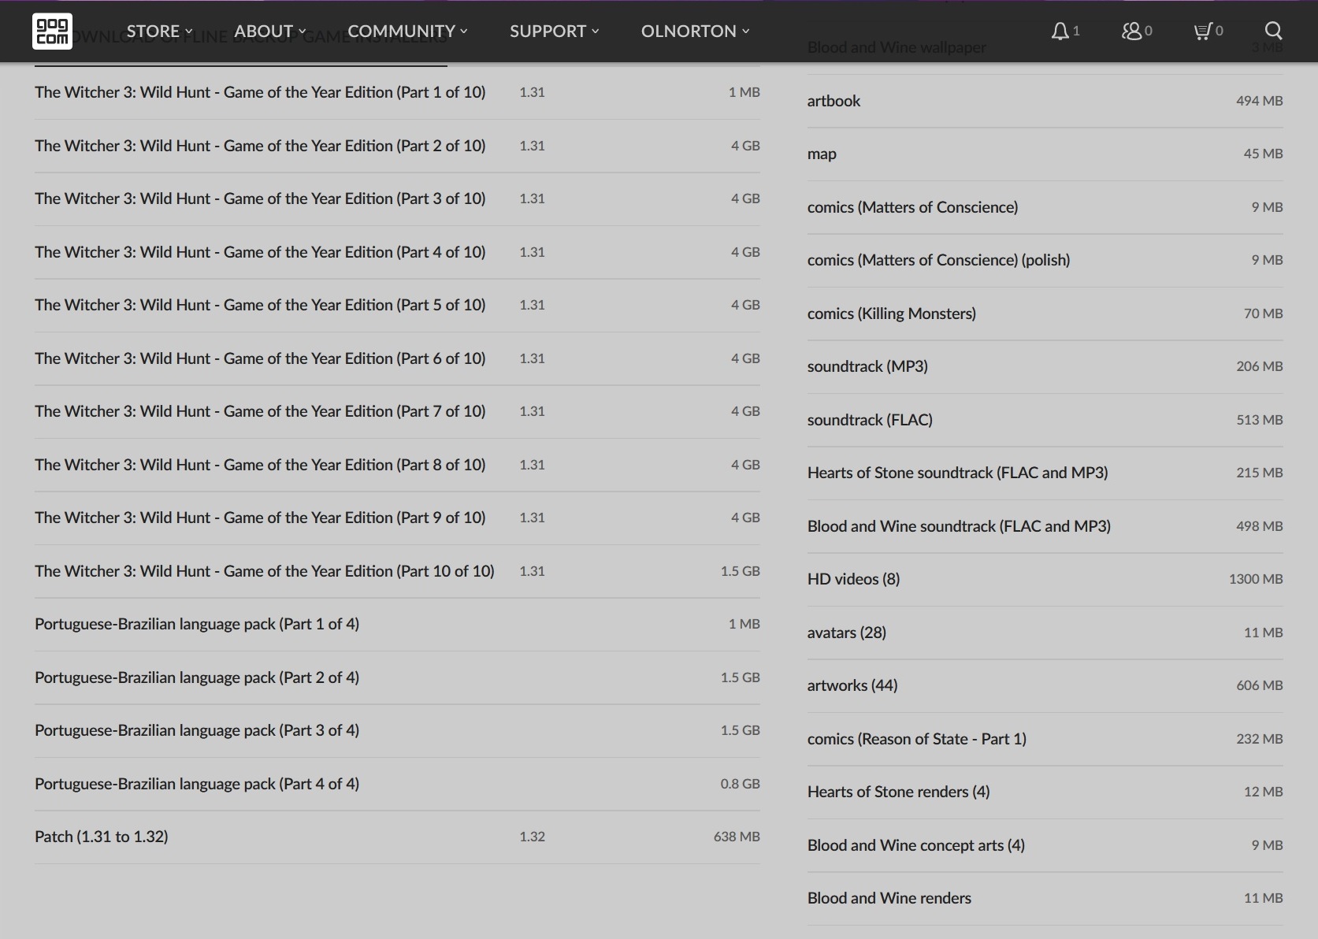Click the 513 MB soundtrack FLAC size
Image resolution: width=1318 pixels, height=939 pixels.
1259,420
